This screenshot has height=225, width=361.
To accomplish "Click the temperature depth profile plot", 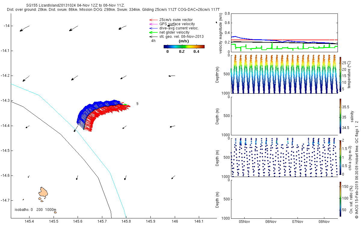I will (284, 74).
